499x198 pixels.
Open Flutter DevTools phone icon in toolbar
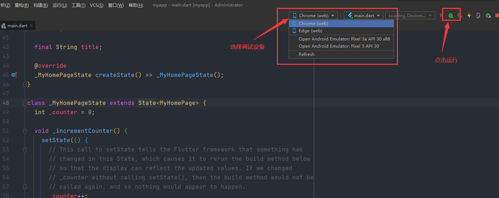(478, 16)
